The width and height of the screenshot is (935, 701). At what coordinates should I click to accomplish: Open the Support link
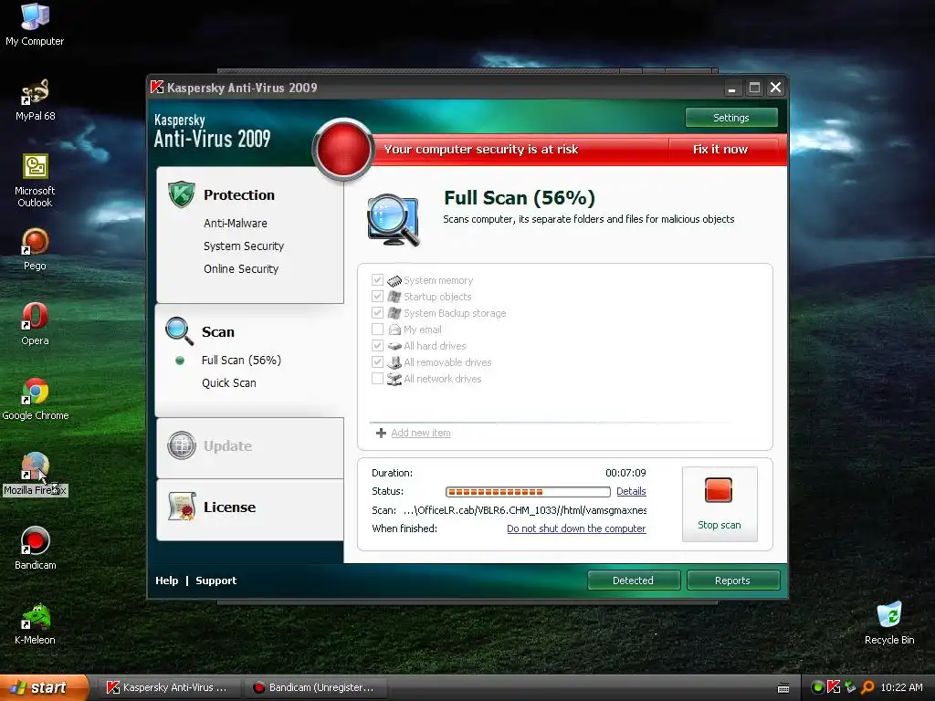coord(215,581)
